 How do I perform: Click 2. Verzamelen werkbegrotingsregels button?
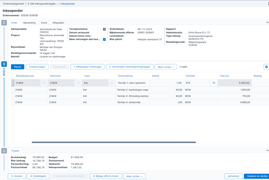click(130, 67)
